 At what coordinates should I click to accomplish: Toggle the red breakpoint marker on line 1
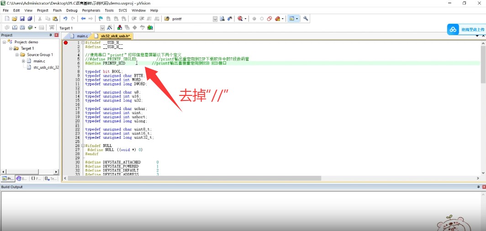point(65,43)
